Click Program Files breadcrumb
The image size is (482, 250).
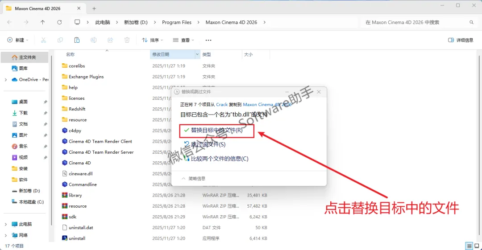coord(177,22)
